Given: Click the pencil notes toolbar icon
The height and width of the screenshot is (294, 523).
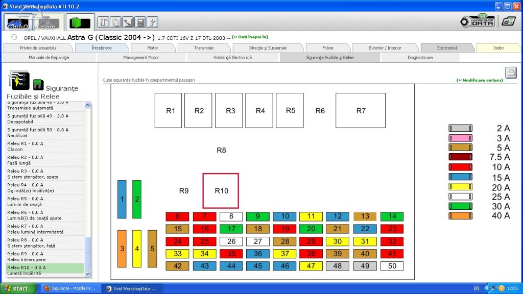Looking at the screenshot, I should 128,22.
